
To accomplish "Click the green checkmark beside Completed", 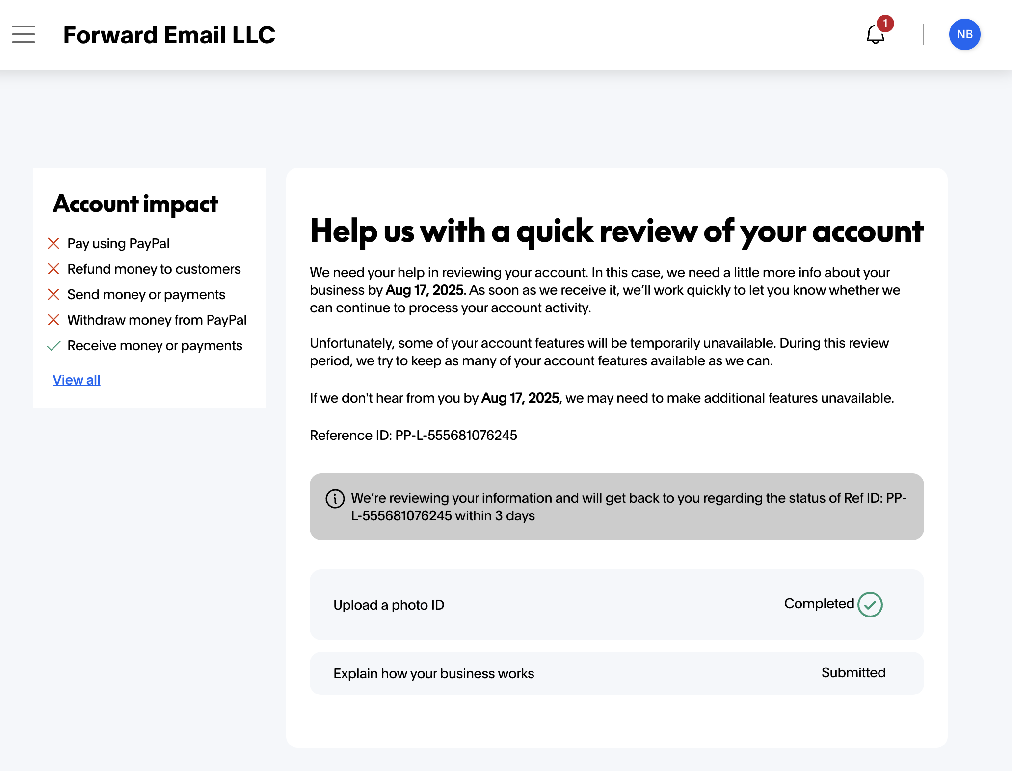I will point(870,604).
